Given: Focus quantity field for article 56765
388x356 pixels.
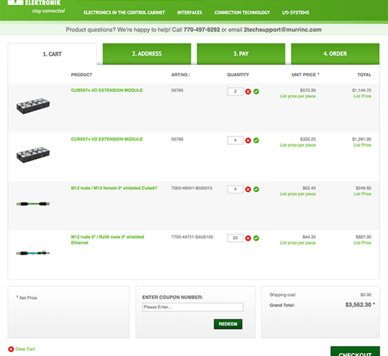Looking at the screenshot, I should coord(235,92).
